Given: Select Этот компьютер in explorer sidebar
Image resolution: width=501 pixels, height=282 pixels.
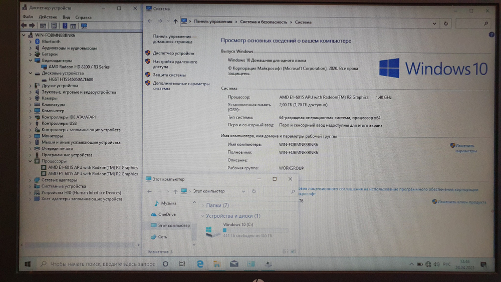Looking at the screenshot, I should (x=174, y=225).
